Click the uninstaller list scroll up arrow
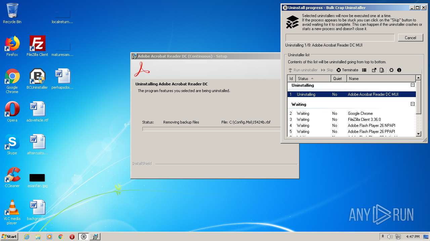Screen dimensions: 430x241 coord(419,78)
